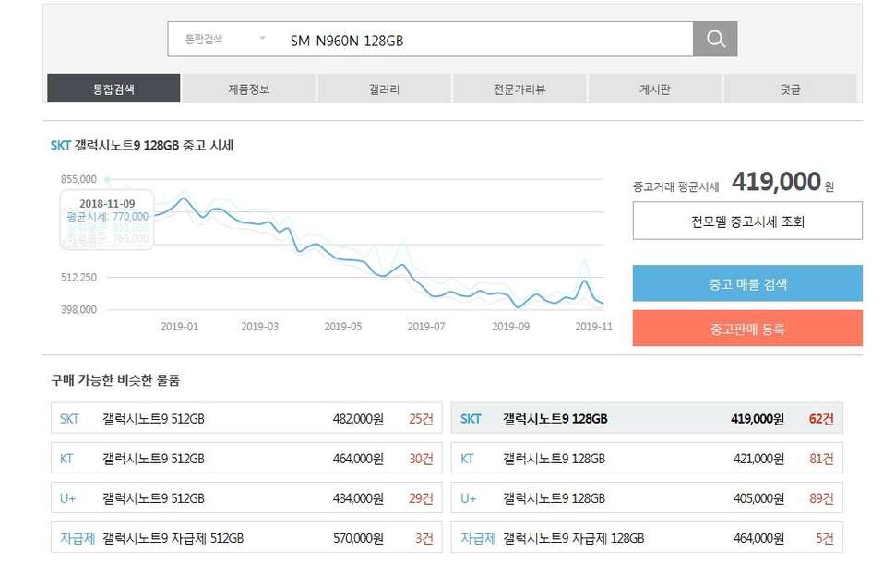This screenshot has height=563, width=895.
Task: Open the 게시판 tab
Action: (x=655, y=89)
